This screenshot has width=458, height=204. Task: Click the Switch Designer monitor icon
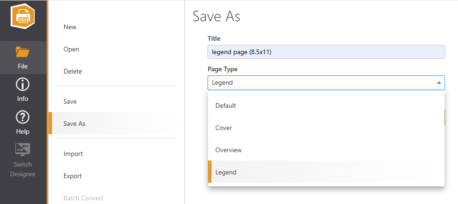(23, 149)
